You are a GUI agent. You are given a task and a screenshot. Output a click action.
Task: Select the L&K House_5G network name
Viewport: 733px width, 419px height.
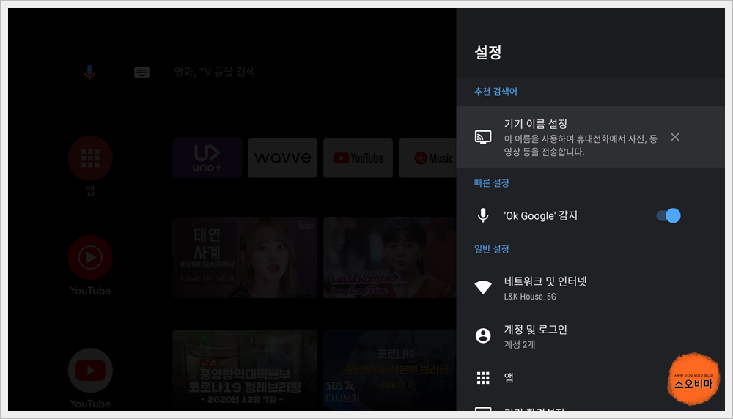[x=530, y=297]
